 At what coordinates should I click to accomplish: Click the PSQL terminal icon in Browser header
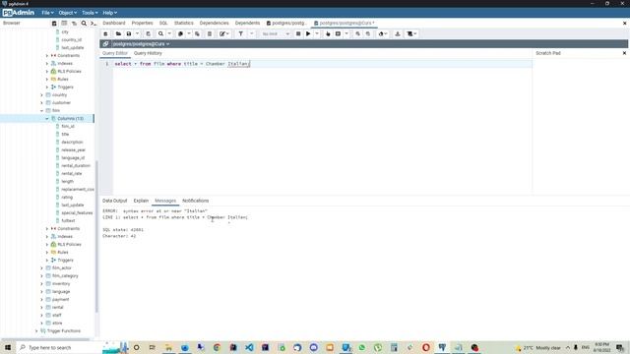pyautogui.click(x=94, y=24)
